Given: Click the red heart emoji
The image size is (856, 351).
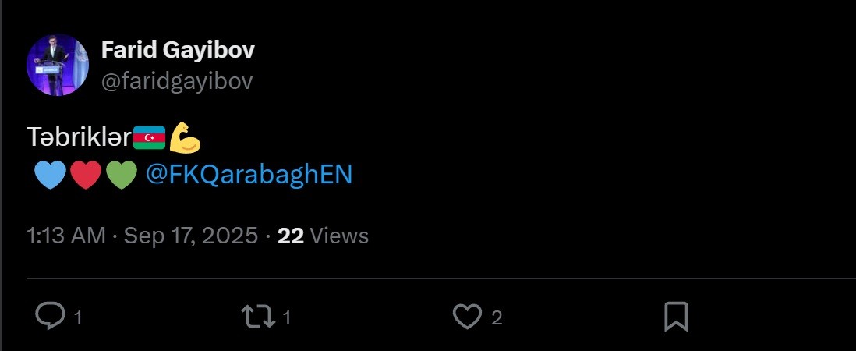Looking at the screenshot, I should pyautogui.click(x=86, y=175).
